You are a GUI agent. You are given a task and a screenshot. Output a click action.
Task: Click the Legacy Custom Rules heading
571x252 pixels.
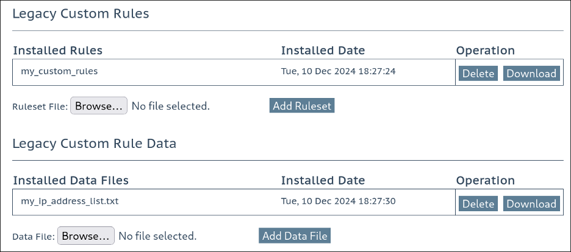coord(81,14)
